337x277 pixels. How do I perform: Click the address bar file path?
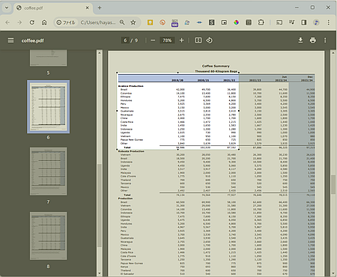[x=98, y=22]
